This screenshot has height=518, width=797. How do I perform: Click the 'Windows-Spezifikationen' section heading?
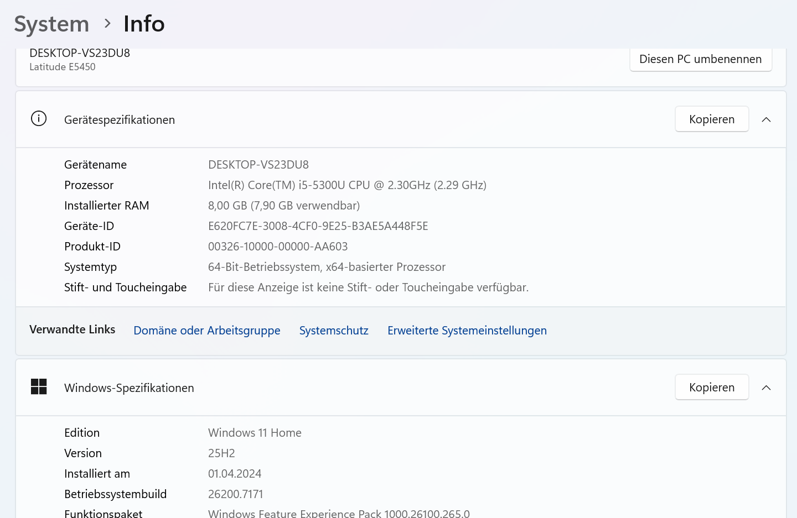coord(129,388)
